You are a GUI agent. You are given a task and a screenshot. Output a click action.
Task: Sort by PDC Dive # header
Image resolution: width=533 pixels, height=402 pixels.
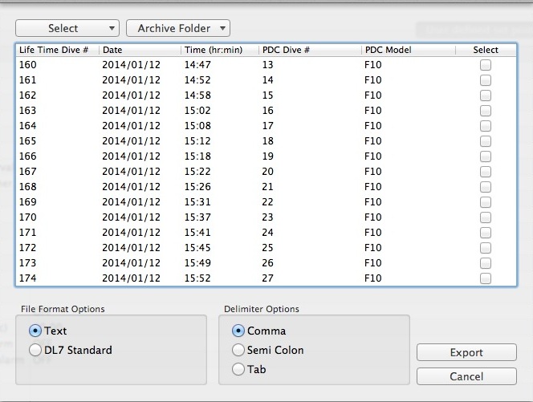[x=309, y=50]
